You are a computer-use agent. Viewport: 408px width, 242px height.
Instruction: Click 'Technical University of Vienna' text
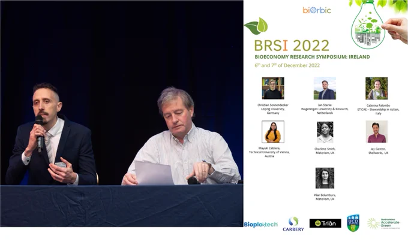click(269, 152)
